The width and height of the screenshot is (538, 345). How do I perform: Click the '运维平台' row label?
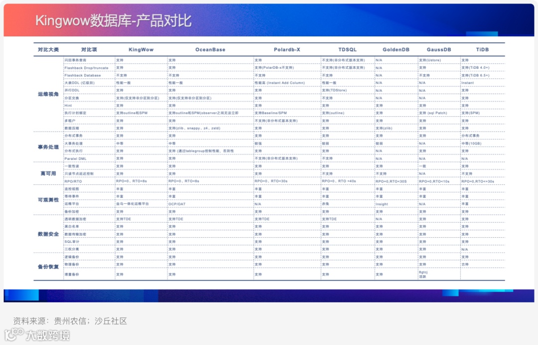[x=72, y=204]
